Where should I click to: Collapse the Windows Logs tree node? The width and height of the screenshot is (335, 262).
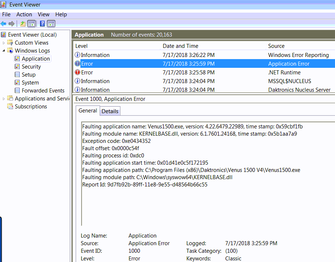tap(4, 51)
